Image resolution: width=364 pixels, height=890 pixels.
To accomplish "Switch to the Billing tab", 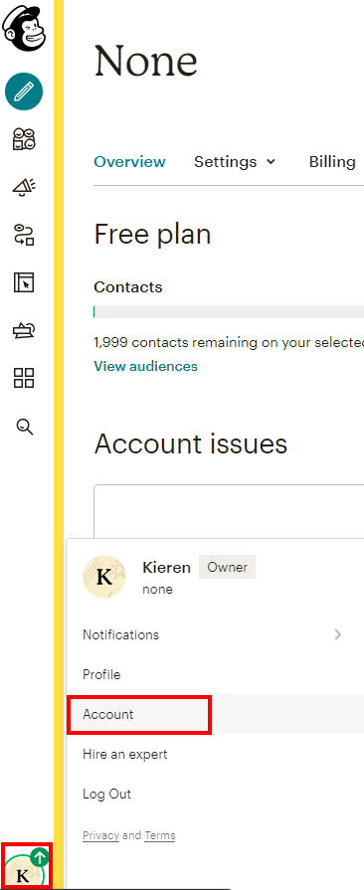I will [332, 162].
